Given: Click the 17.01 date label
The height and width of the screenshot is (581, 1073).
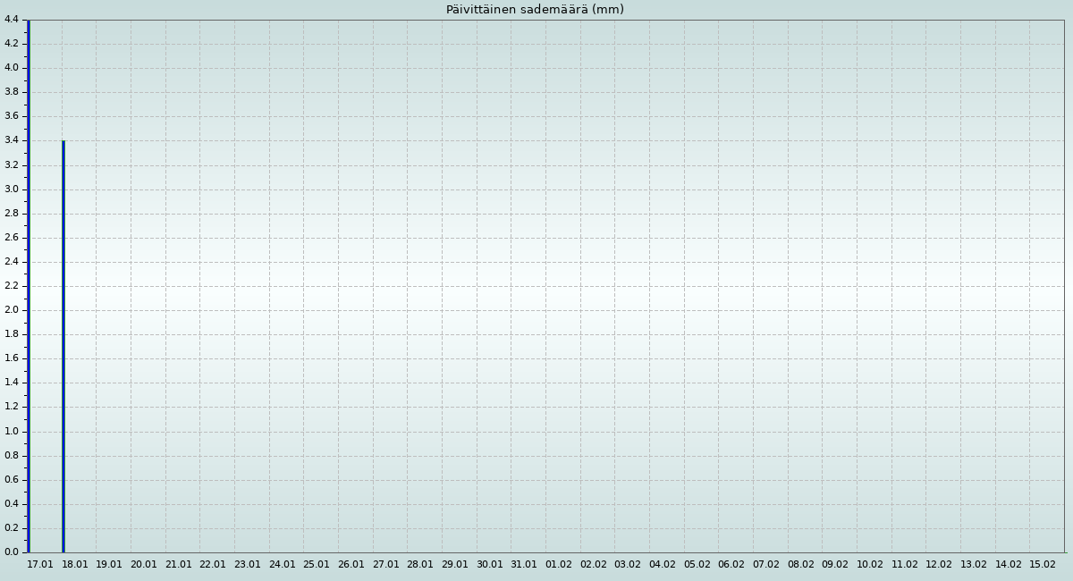Looking at the screenshot, I should [40, 565].
